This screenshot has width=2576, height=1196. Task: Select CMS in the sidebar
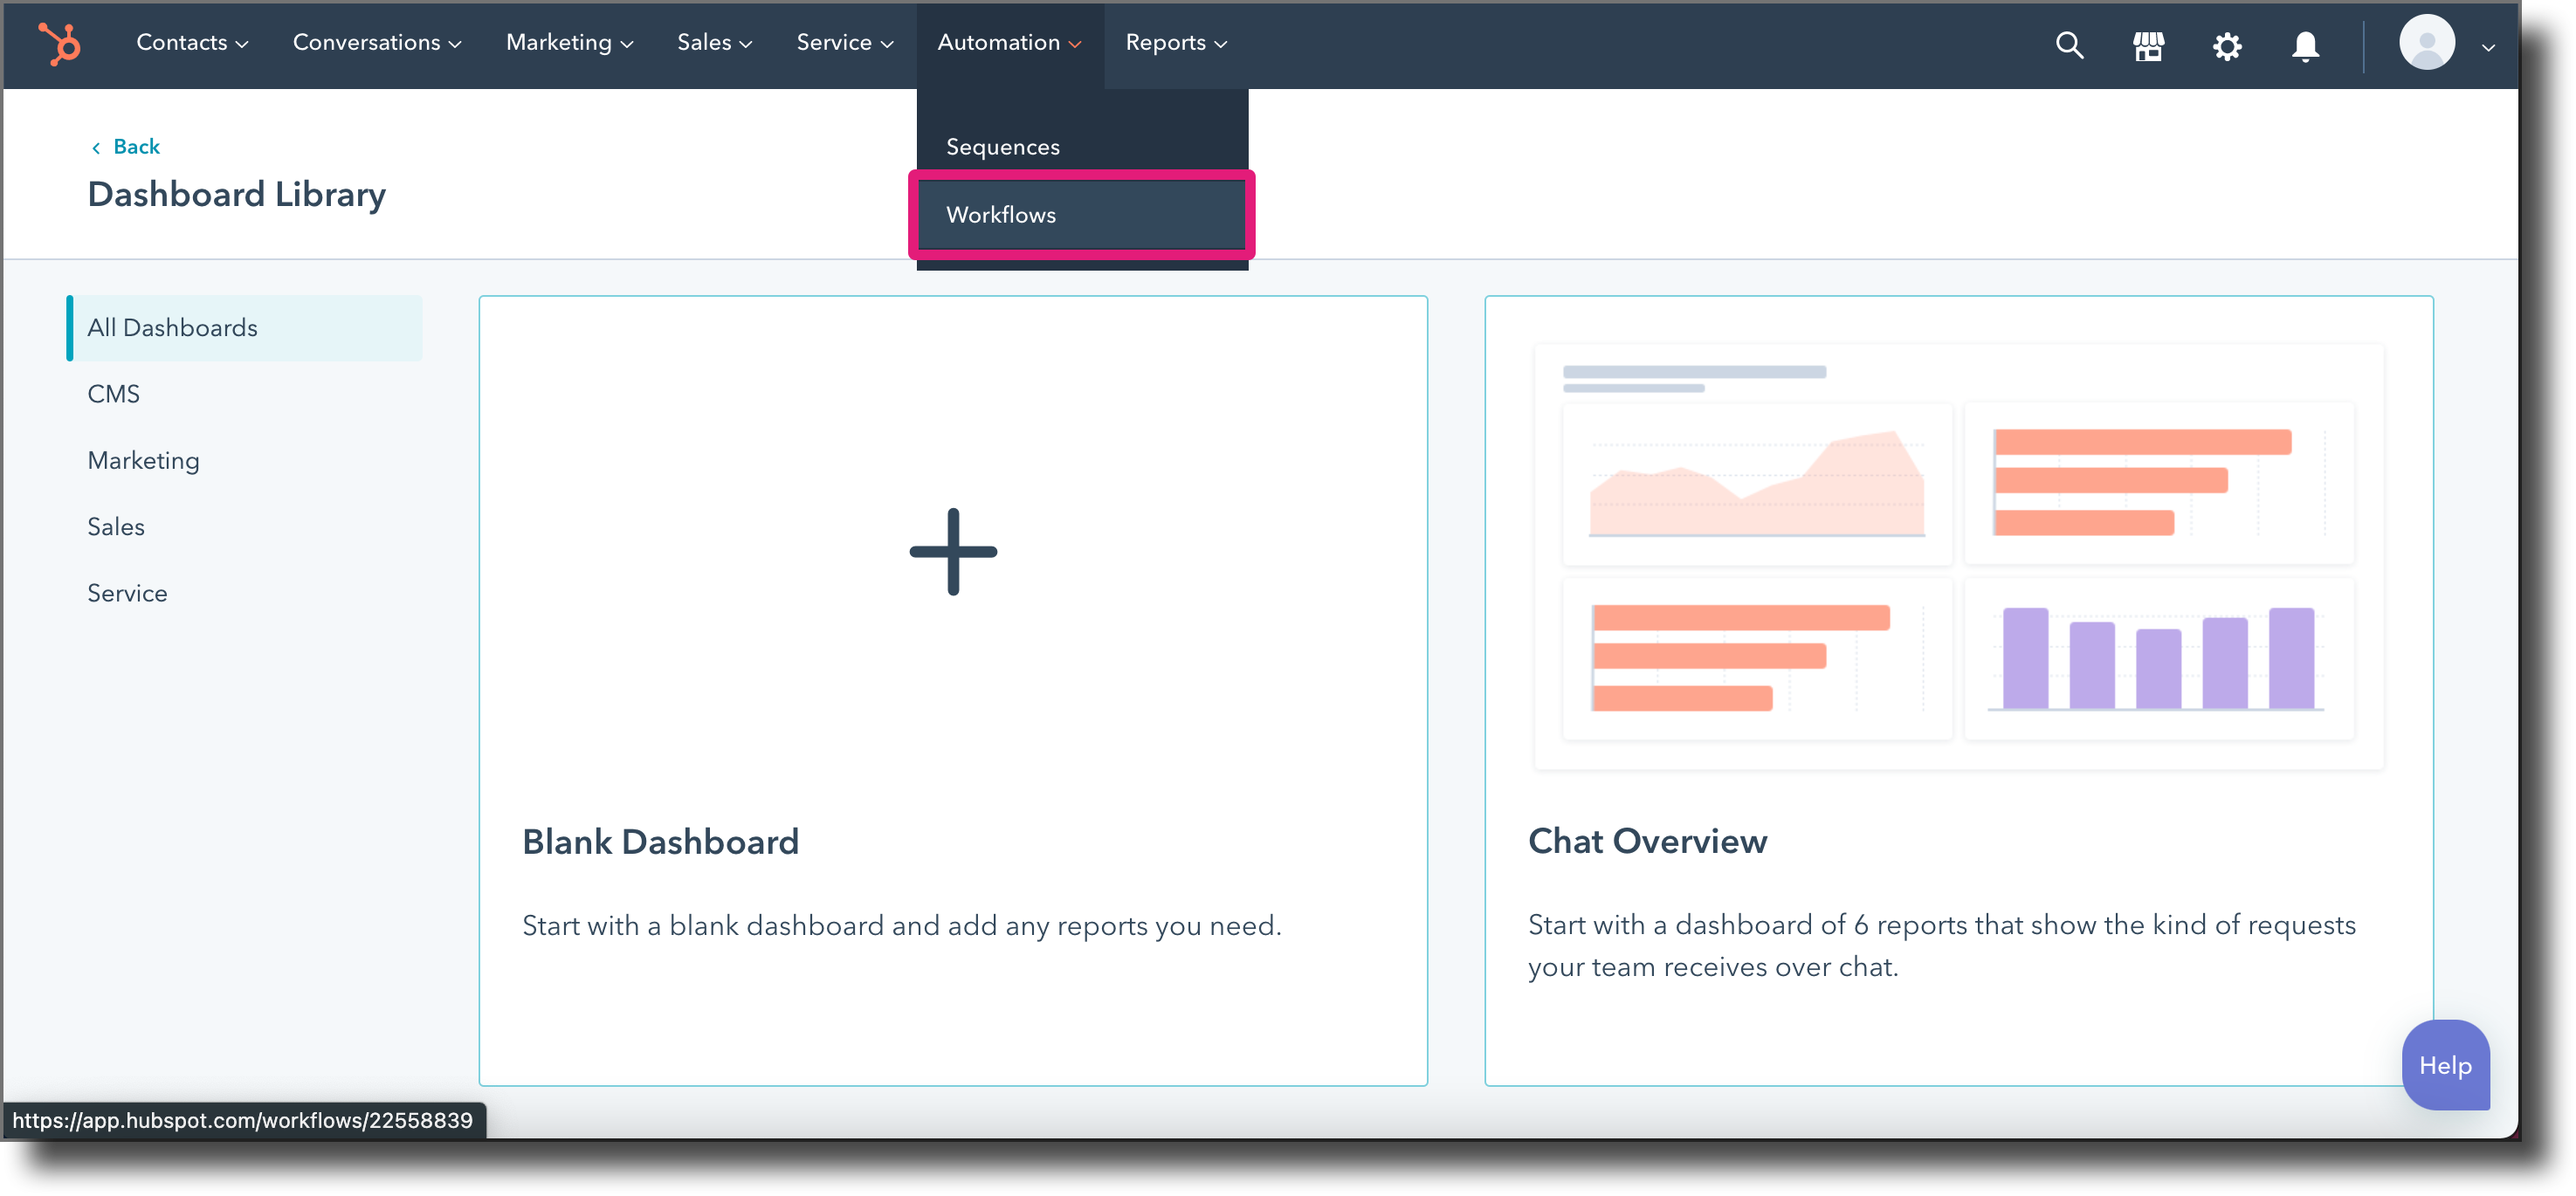click(x=113, y=393)
